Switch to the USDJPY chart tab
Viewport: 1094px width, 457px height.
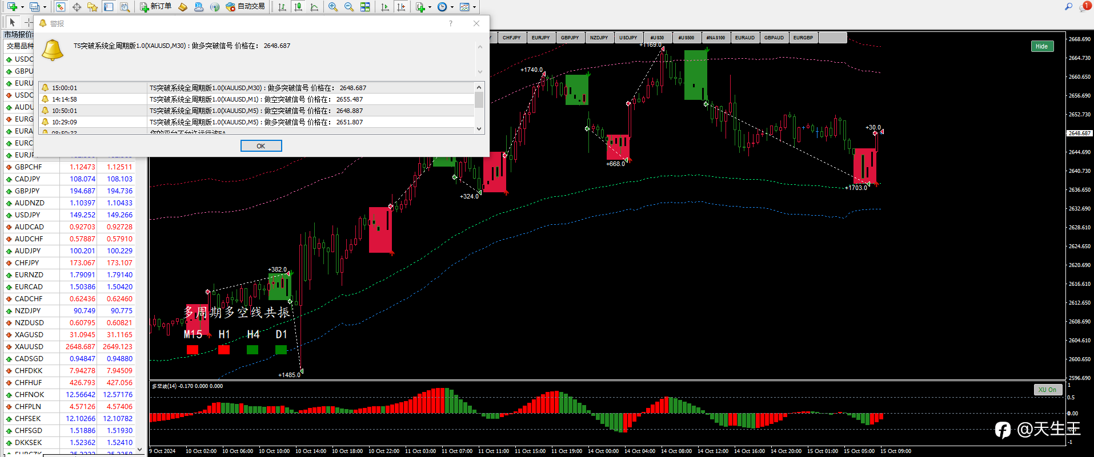pos(628,38)
